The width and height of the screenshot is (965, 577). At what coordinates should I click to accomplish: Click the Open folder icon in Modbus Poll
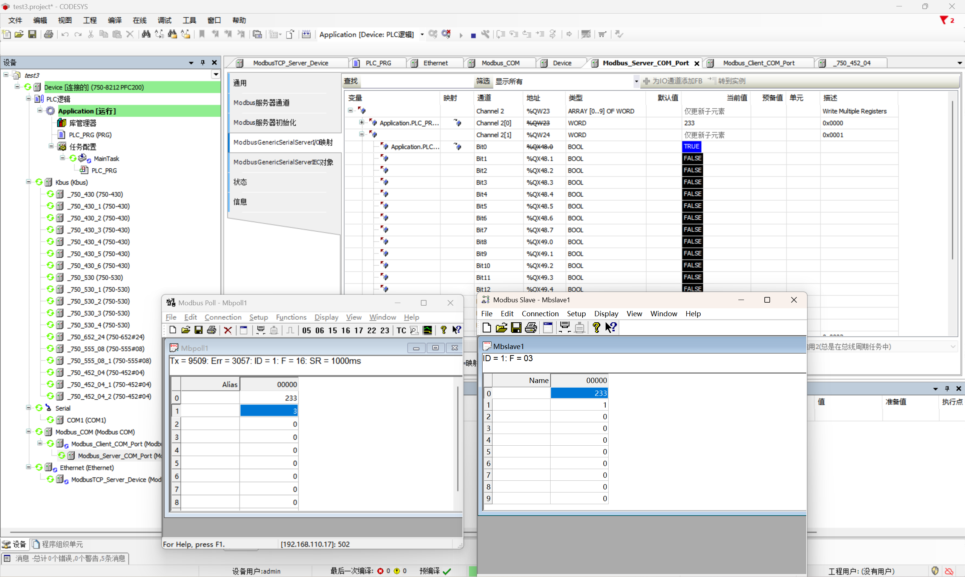(185, 331)
